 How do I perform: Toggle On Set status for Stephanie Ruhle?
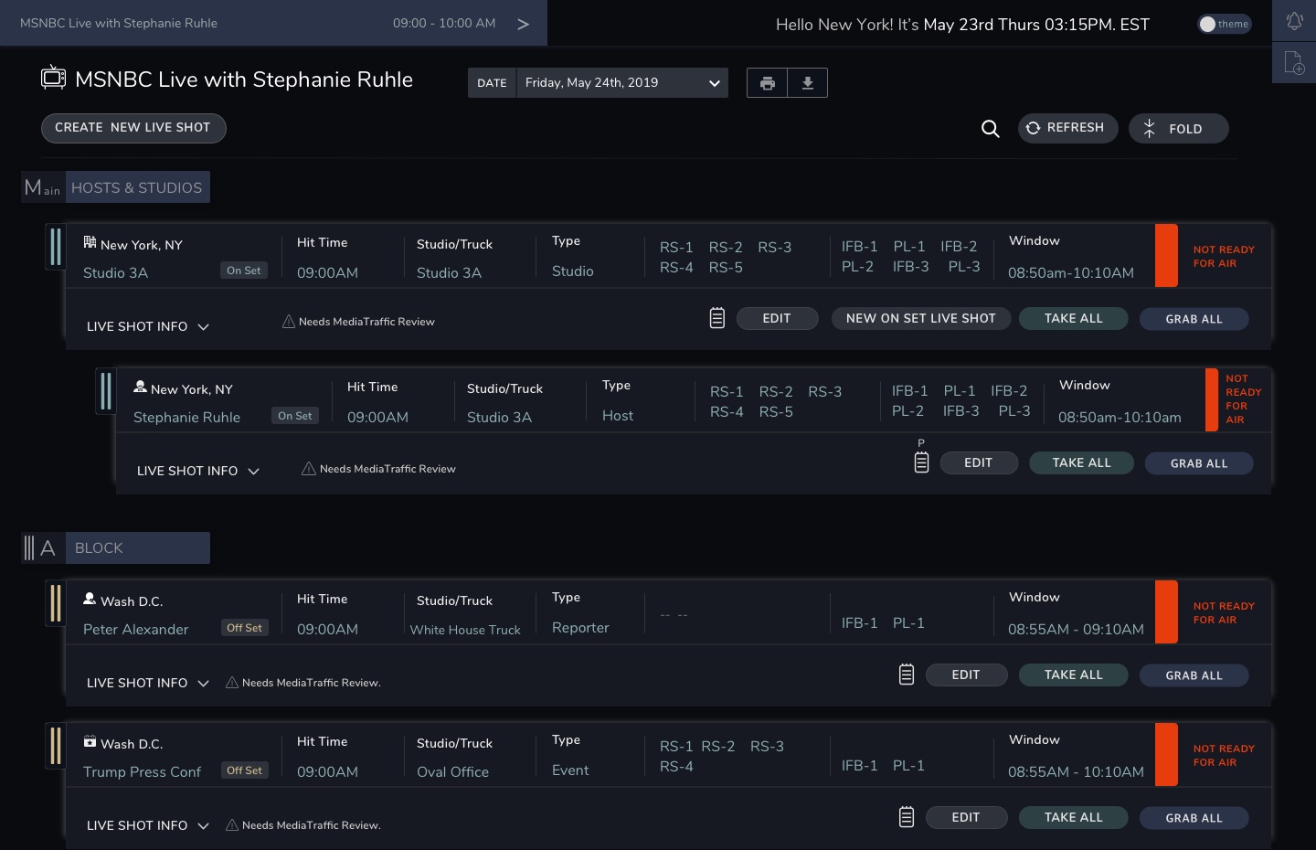click(295, 416)
